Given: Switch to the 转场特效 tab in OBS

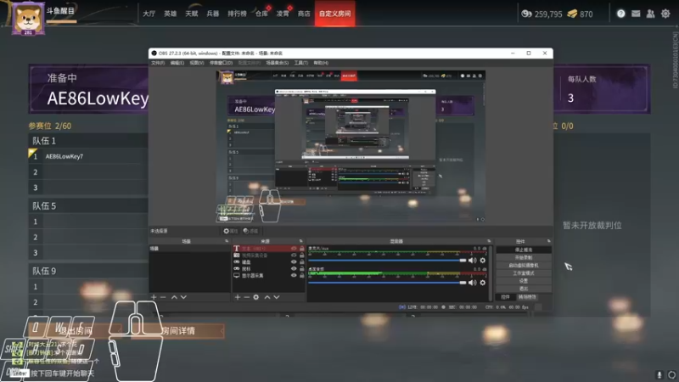Looking at the screenshot, I should 527,297.
